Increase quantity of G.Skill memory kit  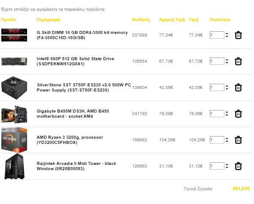coord(227,33)
